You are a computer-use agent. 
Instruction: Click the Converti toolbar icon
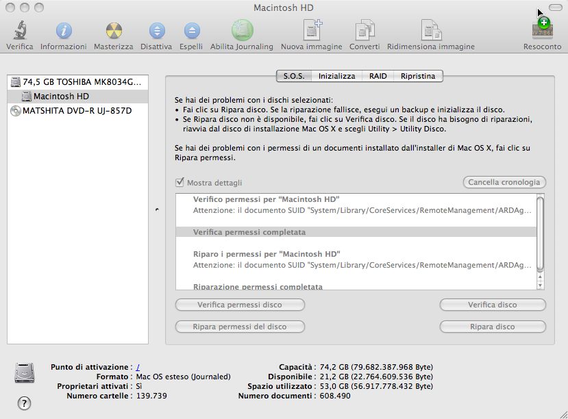pos(365,30)
